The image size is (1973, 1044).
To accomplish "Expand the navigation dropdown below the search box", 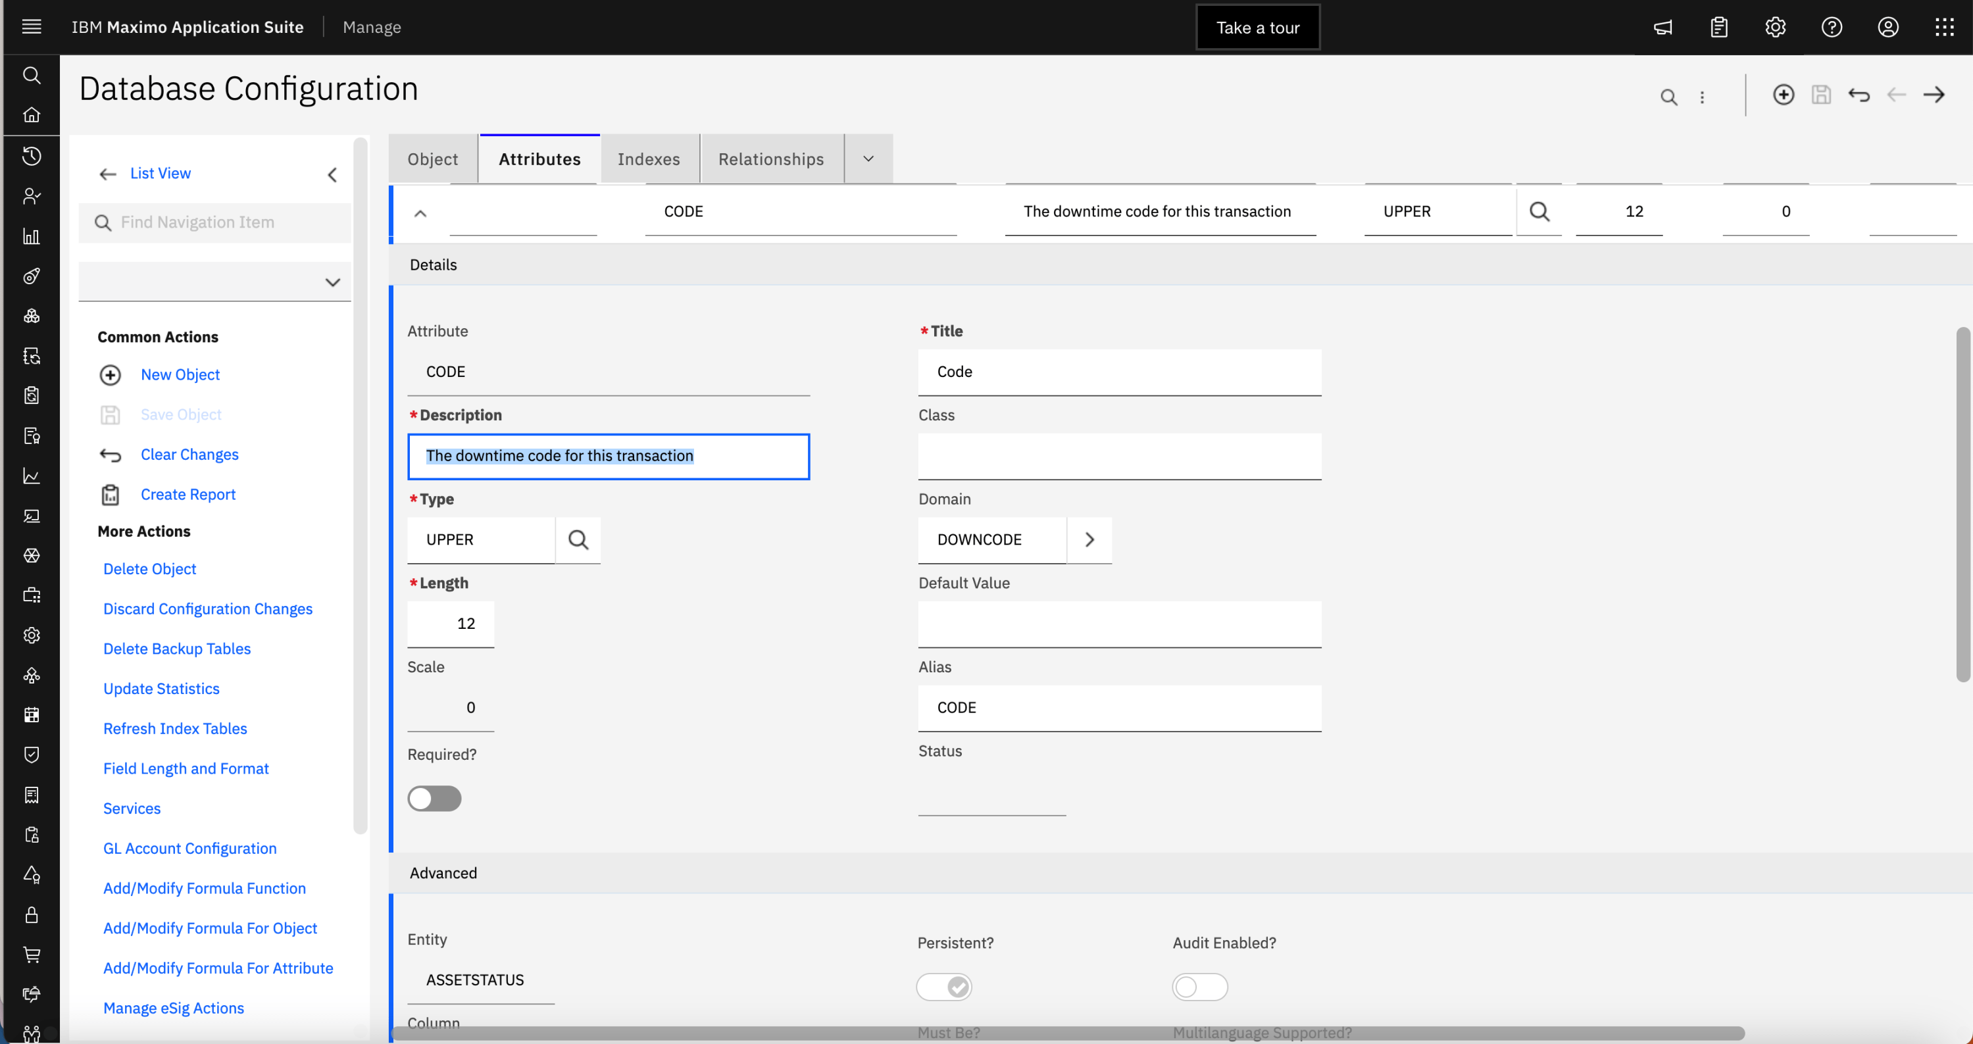I will [x=332, y=282].
